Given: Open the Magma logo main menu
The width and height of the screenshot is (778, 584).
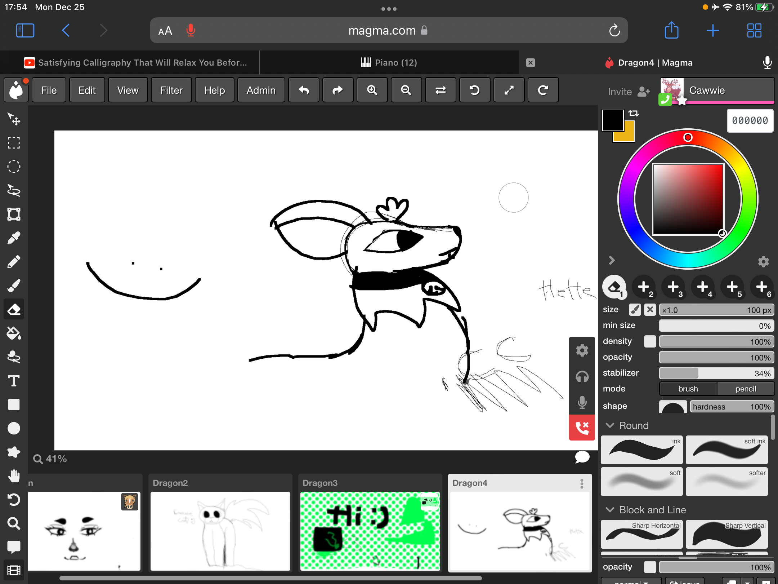Looking at the screenshot, I should coord(16,90).
